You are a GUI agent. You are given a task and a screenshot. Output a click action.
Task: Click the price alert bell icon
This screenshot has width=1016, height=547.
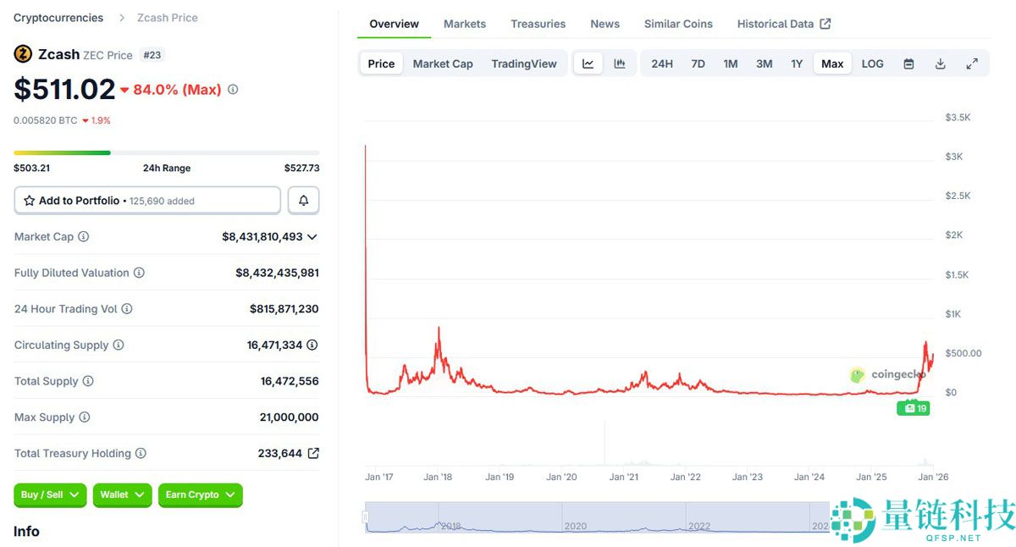[304, 201]
